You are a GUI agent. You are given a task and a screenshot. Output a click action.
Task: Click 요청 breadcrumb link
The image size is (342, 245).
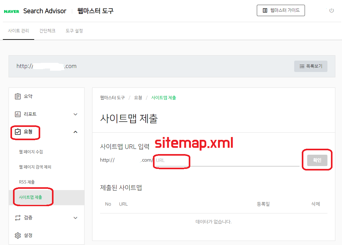click(x=138, y=98)
